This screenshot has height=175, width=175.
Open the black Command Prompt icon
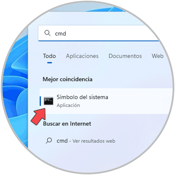pyautogui.click(x=48, y=101)
